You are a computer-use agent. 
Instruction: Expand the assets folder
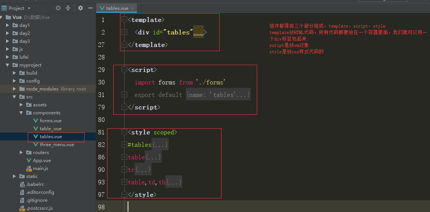click(21, 104)
